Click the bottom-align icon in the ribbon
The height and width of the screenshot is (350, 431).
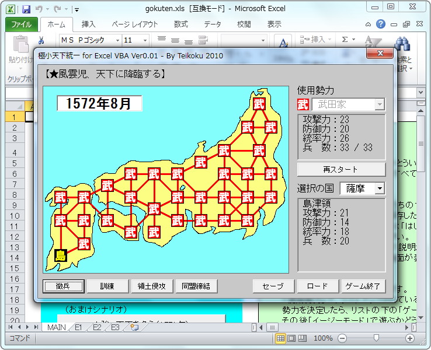click(x=189, y=41)
